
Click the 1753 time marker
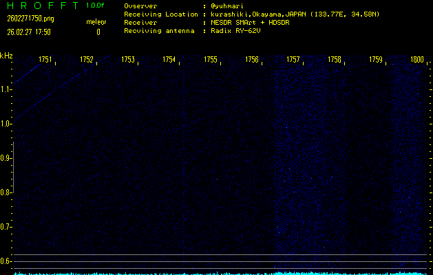128,60
